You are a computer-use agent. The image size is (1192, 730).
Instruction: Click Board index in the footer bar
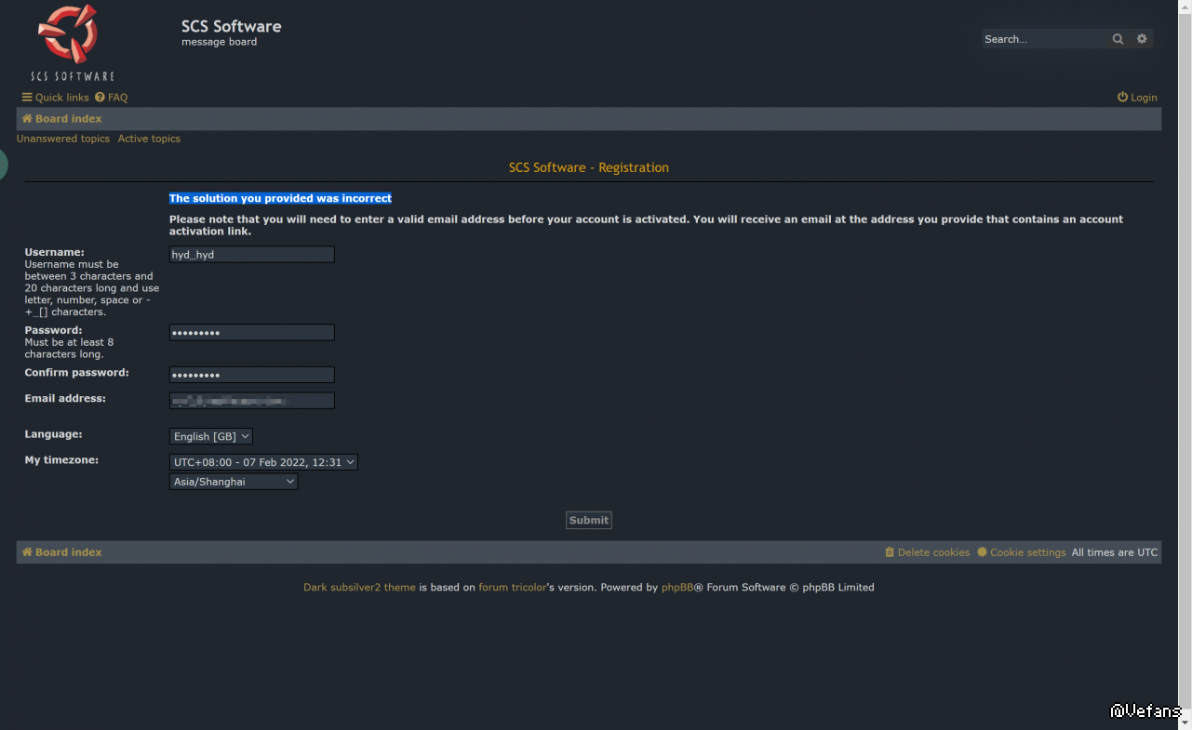pyautogui.click(x=62, y=552)
